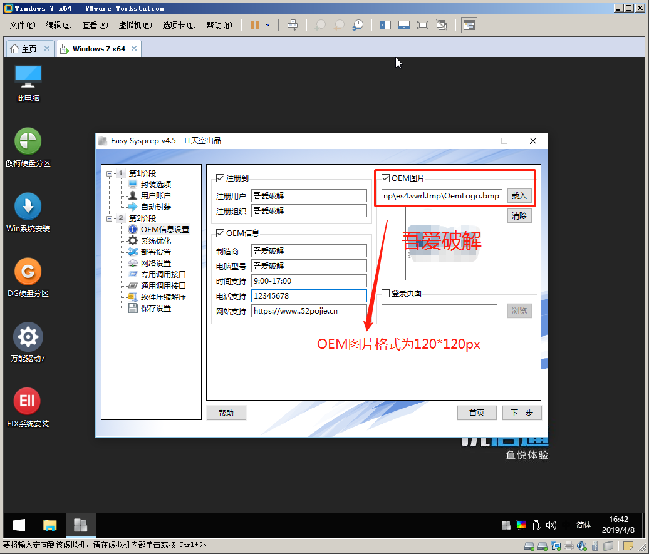
Task: Select 网络设置 in the tree
Action: (x=155, y=263)
